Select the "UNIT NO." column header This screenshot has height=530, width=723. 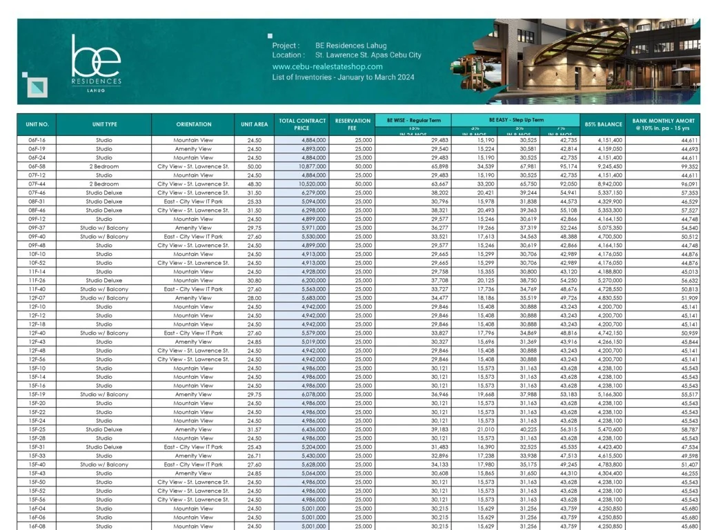pos(37,124)
